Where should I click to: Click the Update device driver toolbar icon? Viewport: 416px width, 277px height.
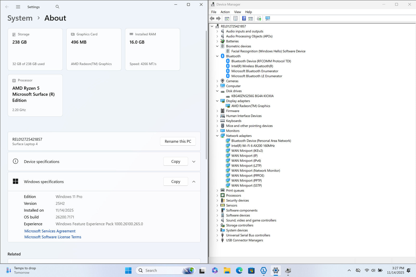coord(259,18)
